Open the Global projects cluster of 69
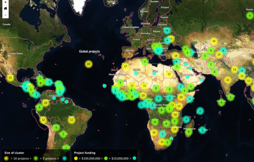 point(88,64)
